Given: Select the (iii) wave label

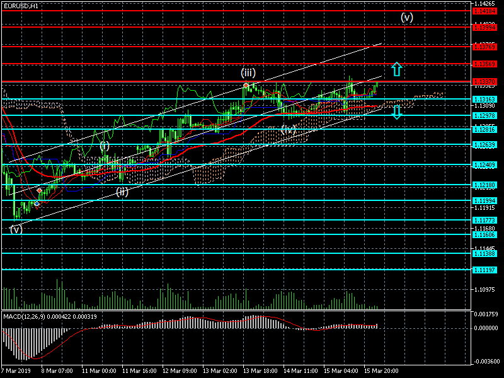Looking at the screenshot, I should 248,72.
